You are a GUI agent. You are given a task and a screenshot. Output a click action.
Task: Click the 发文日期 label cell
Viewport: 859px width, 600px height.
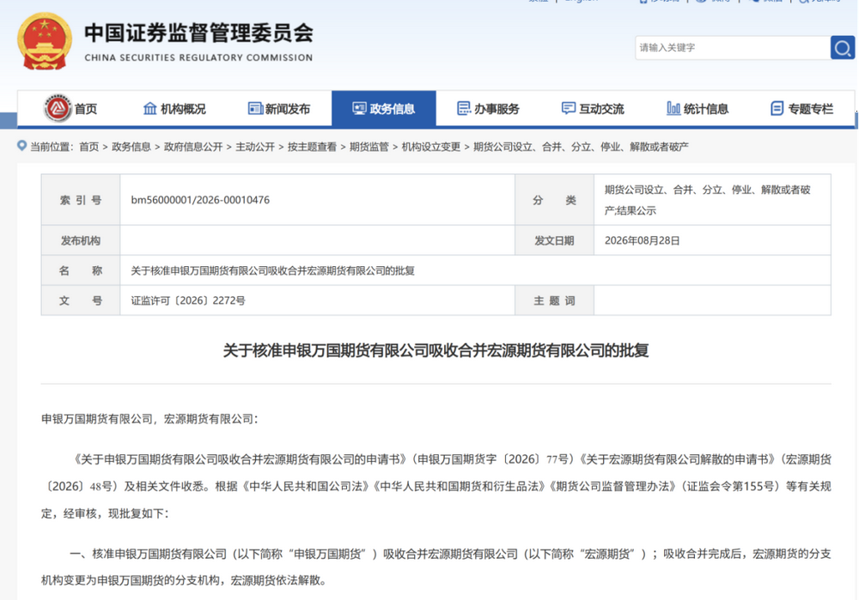(x=554, y=240)
